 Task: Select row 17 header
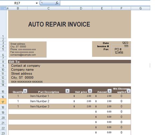[x=3, y=102]
